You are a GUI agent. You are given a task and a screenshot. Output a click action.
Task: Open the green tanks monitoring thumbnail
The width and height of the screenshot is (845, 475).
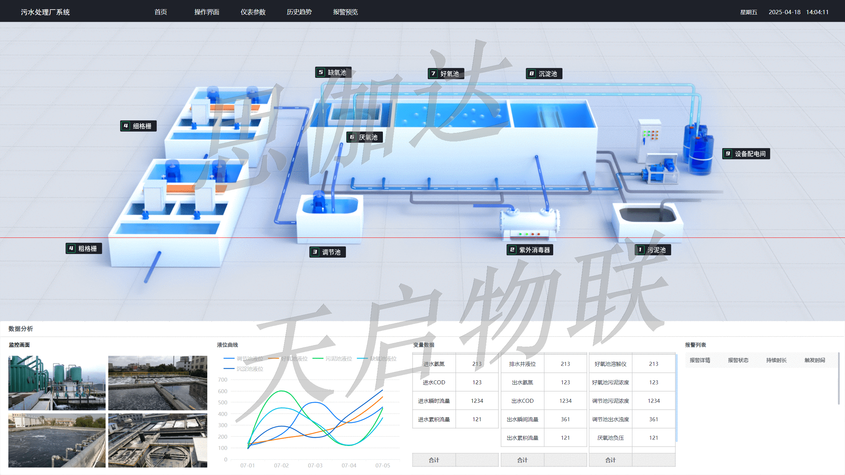57,383
